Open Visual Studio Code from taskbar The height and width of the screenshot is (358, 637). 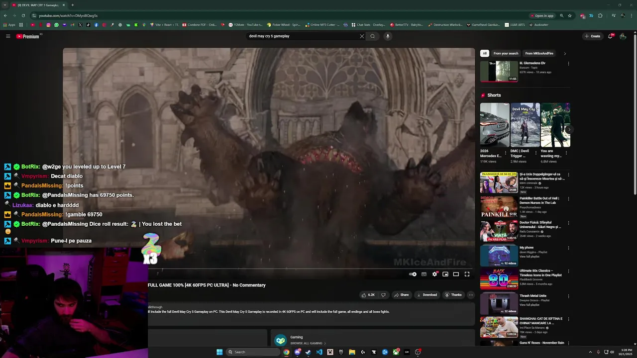[319, 352]
